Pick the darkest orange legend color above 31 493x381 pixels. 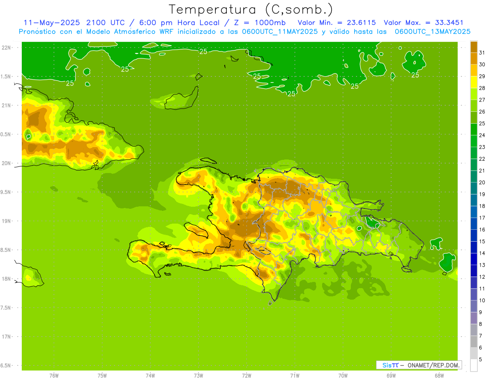click(x=474, y=47)
